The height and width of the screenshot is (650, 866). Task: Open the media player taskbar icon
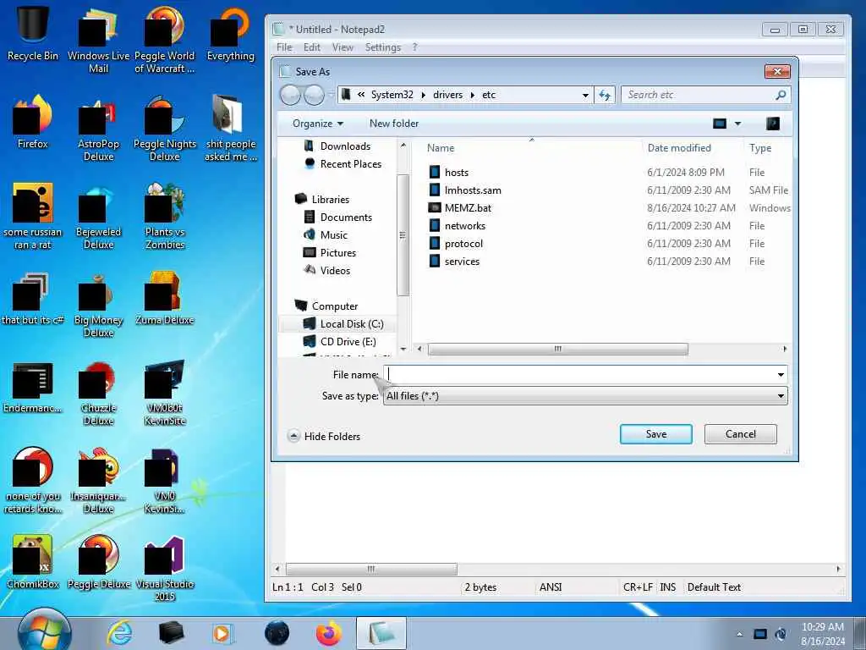[223, 633]
